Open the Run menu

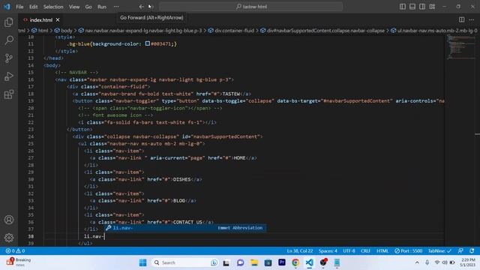click(x=102, y=7)
